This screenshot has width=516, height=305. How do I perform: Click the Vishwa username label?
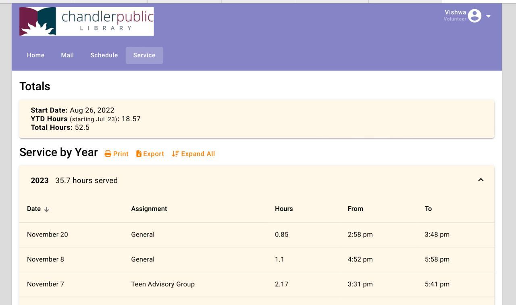456,12
